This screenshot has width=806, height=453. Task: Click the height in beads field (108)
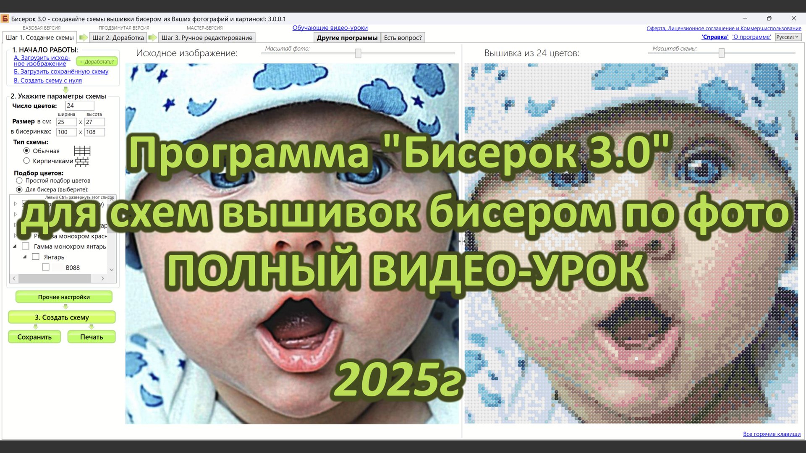pos(94,132)
